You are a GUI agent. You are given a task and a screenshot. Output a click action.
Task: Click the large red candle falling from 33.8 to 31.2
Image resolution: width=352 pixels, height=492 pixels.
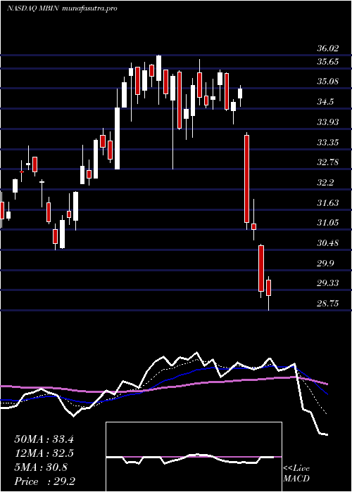pyautogui.click(x=246, y=179)
